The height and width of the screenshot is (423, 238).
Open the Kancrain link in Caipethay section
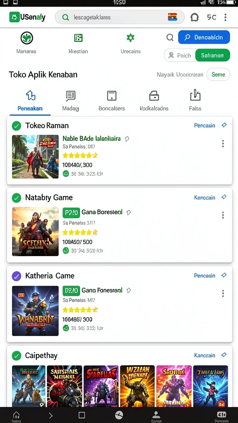coord(205,355)
